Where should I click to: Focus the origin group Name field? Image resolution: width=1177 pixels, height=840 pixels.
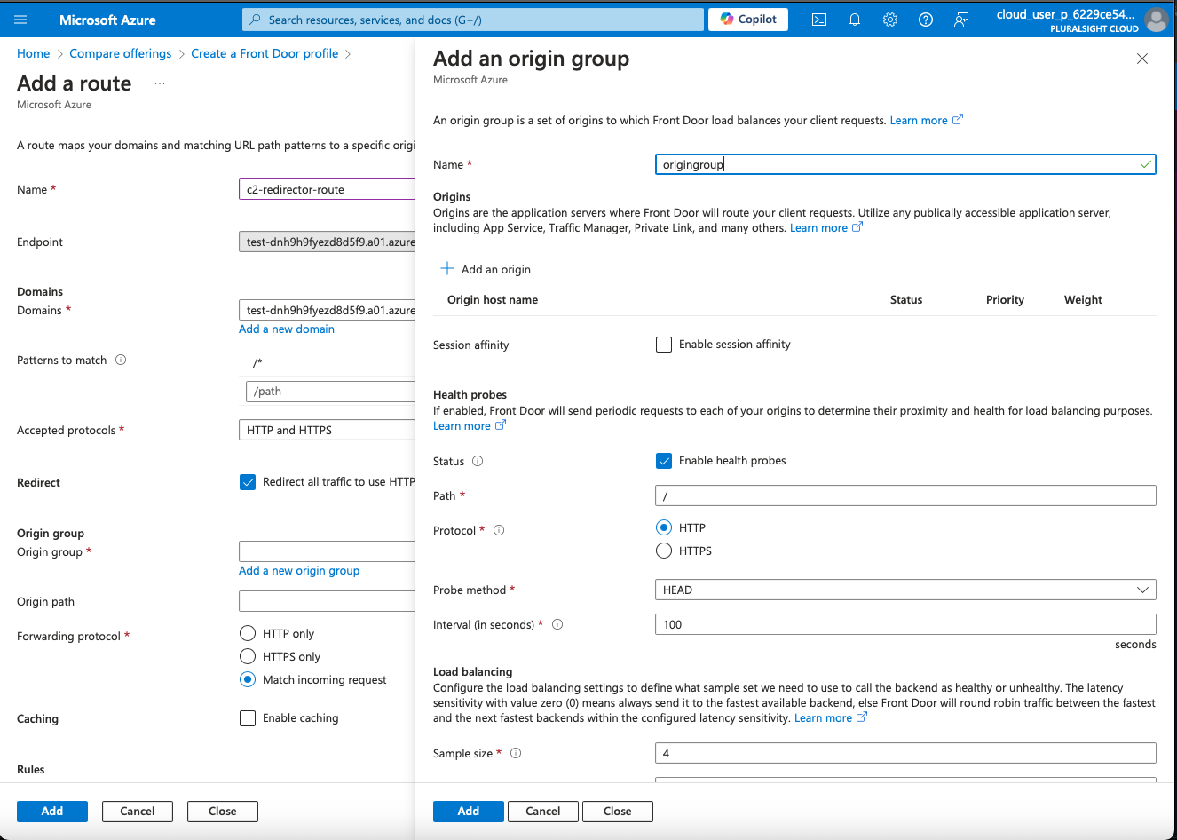[905, 164]
